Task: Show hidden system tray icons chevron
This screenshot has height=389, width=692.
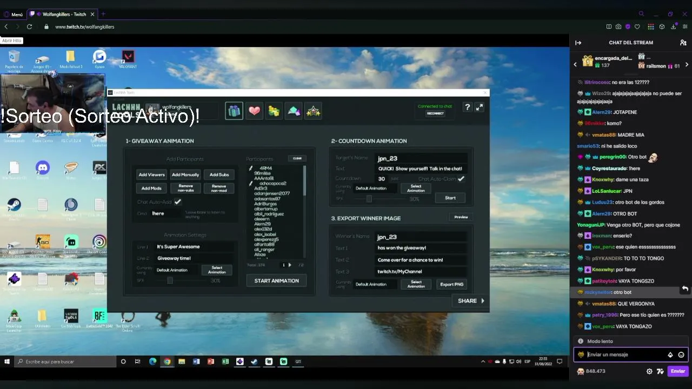Action: tap(483, 361)
